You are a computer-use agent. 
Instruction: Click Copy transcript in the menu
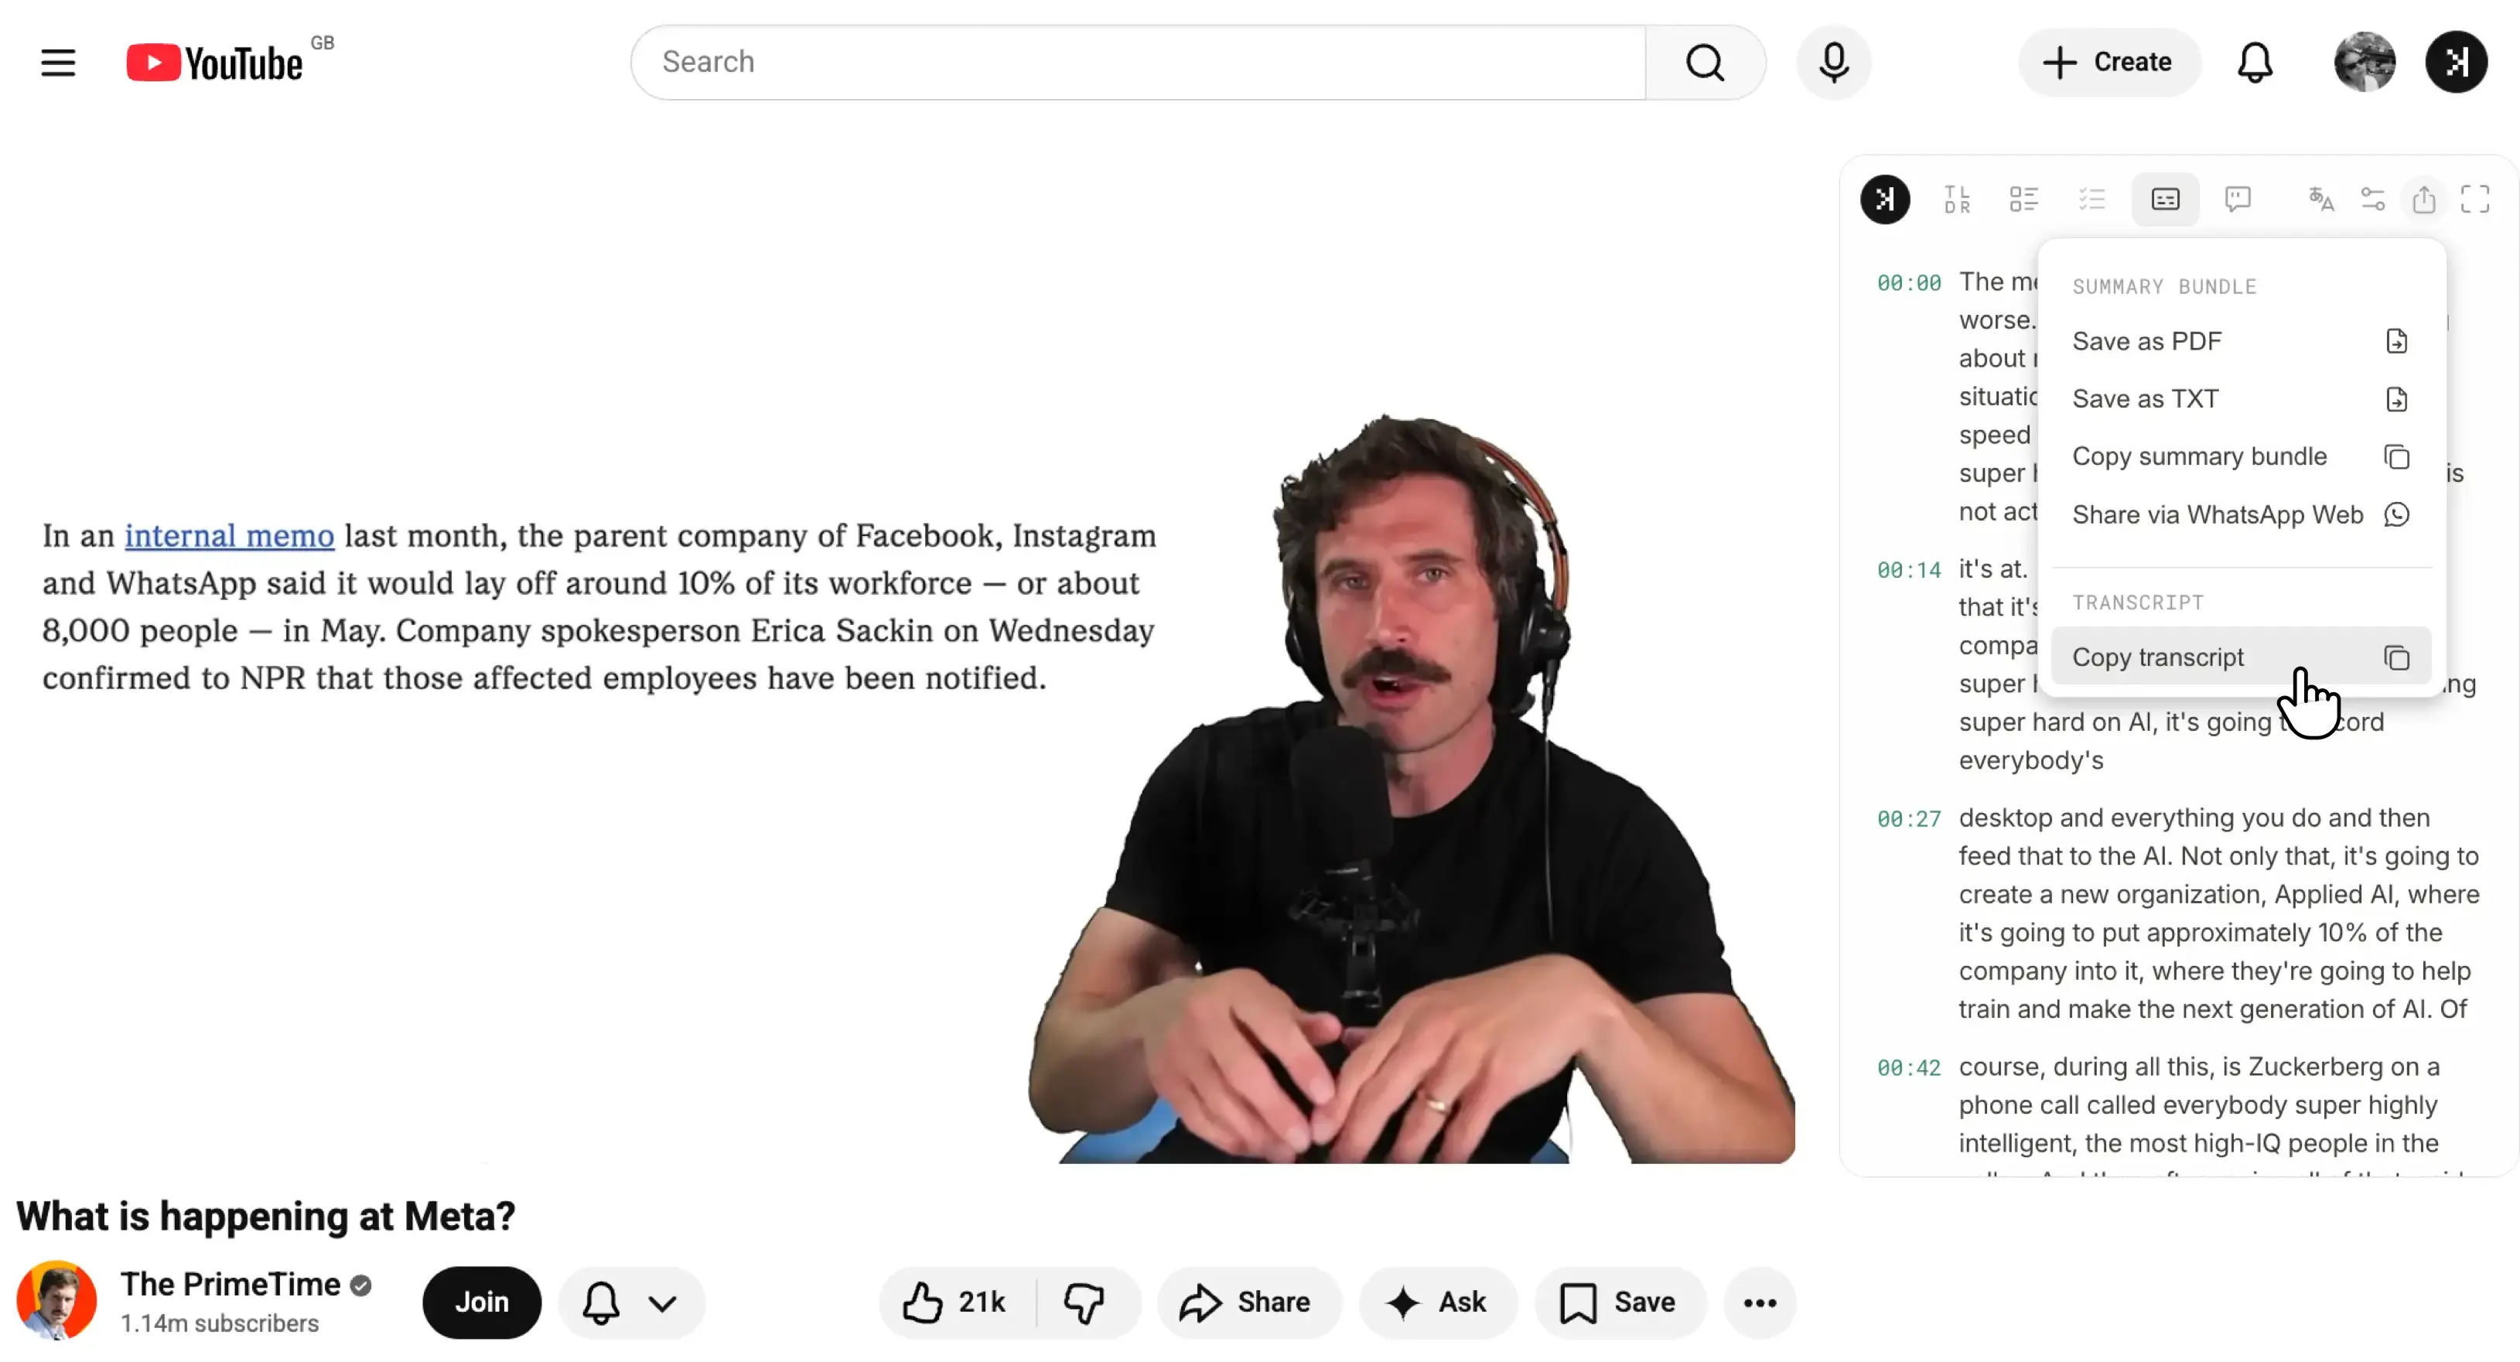(x=2240, y=657)
